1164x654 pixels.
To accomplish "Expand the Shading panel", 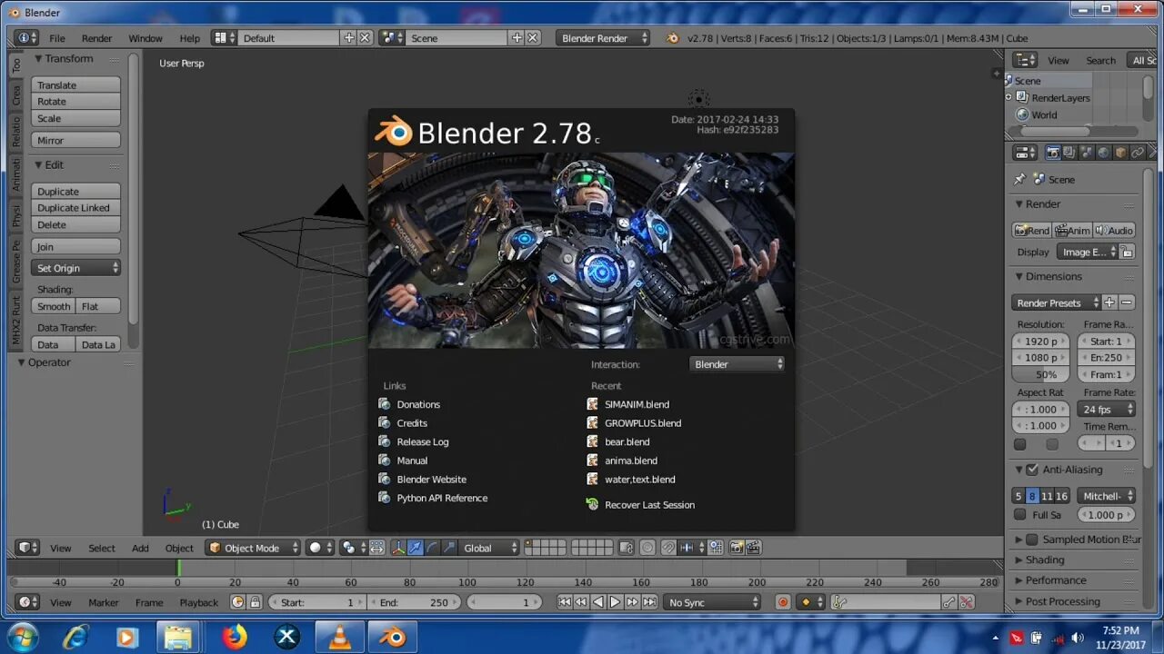I will point(1044,560).
